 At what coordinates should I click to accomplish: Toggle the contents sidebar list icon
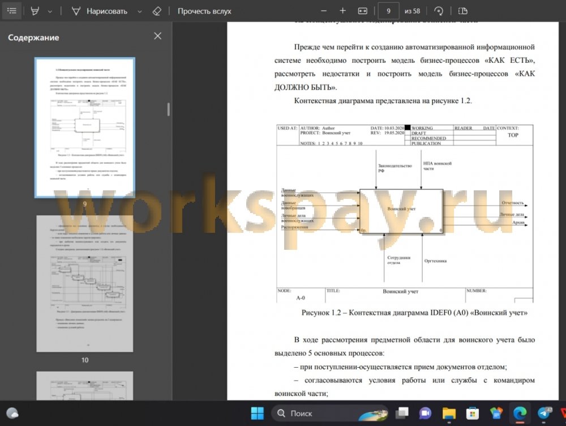click(11, 11)
